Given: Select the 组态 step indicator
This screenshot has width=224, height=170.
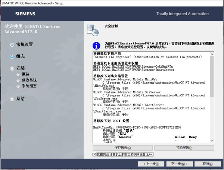Looking at the screenshot, I should tap(12, 57).
